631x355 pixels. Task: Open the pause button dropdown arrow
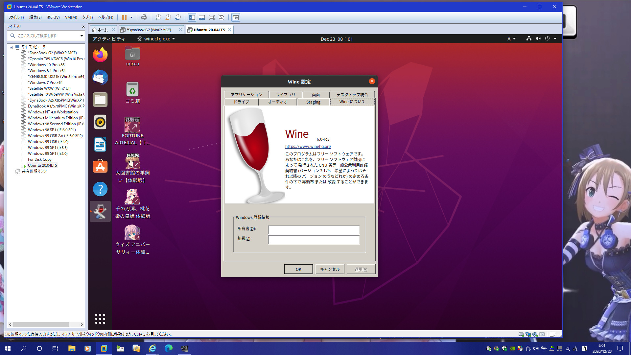(x=131, y=17)
